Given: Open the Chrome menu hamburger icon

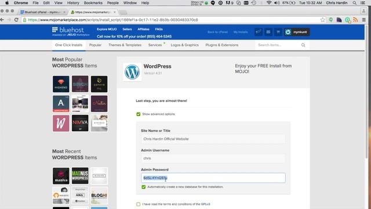Looking at the screenshot, I should (364, 20).
